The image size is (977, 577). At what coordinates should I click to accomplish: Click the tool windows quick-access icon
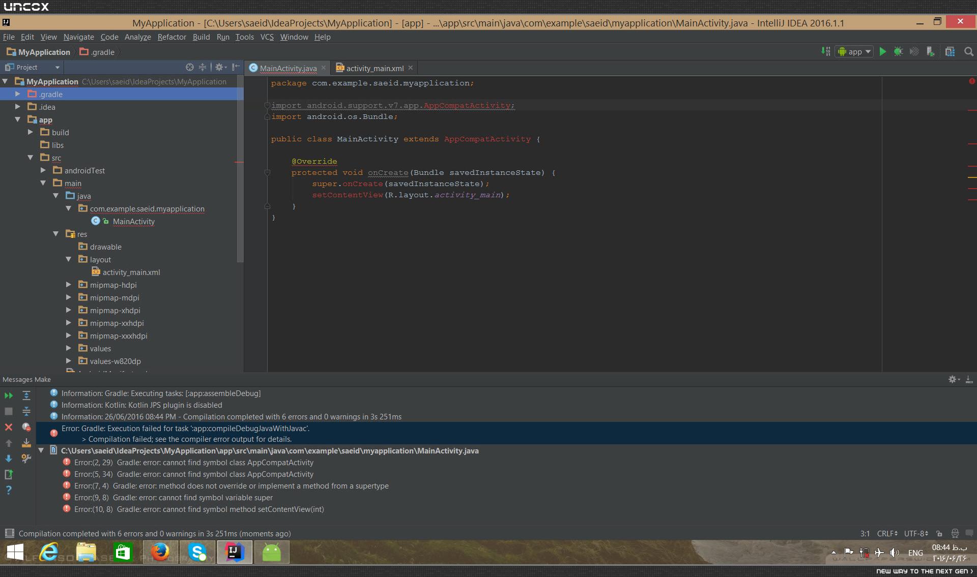click(9, 533)
